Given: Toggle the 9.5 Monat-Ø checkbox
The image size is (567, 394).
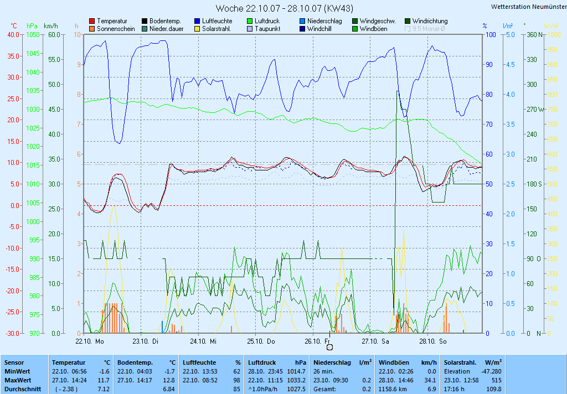Looking at the screenshot, I should 408,29.
